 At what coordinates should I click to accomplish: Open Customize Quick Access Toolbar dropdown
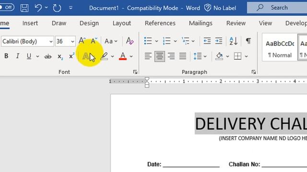pyautogui.click(x=71, y=8)
